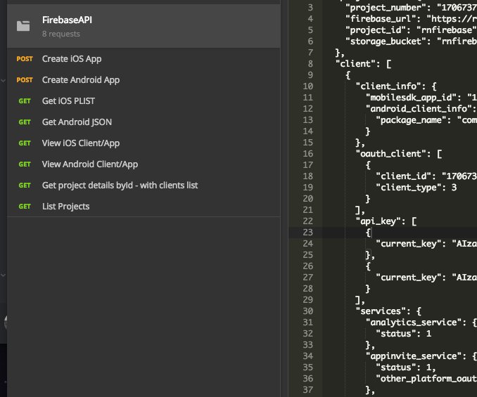This screenshot has width=477, height=397.
Task: Click the GET badge beside Get Android JSON
Action: (x=25, y=122)
